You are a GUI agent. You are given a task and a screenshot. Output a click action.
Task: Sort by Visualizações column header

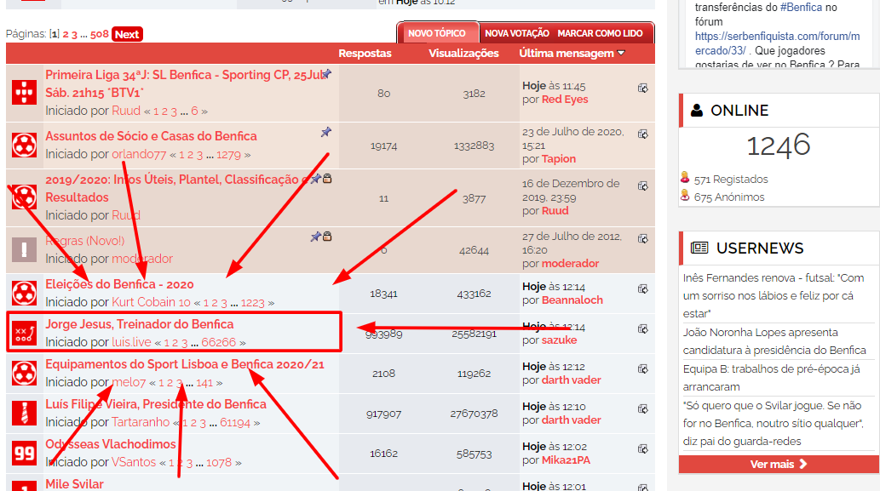coord(463,54)
